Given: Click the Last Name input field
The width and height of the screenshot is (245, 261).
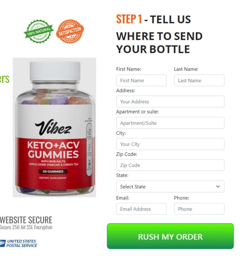Looking at the screenshot, I should [x=199, y=81].
